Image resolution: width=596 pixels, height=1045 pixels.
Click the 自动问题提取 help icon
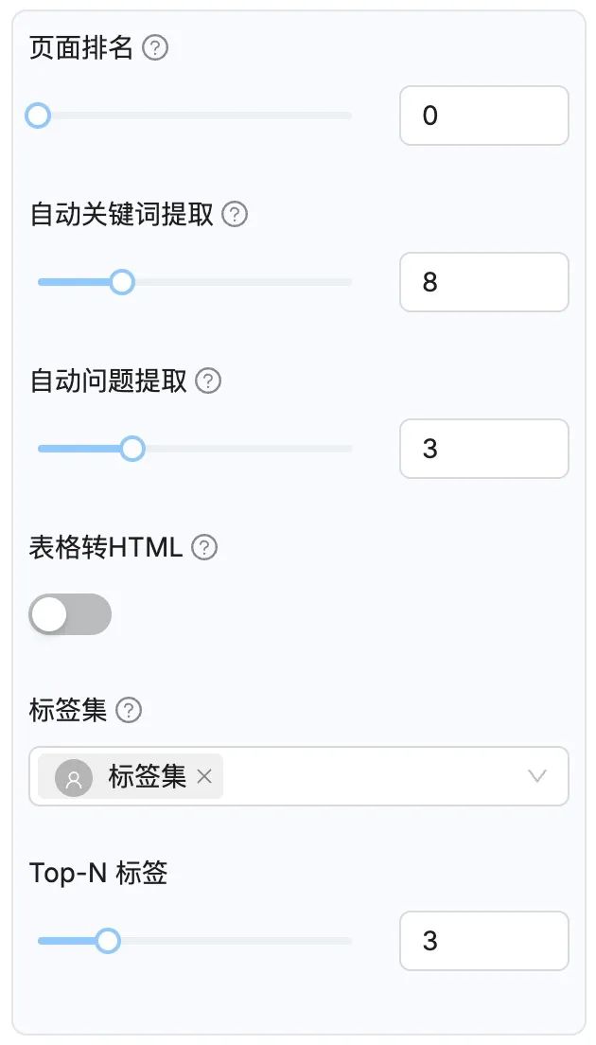(207, 381)
